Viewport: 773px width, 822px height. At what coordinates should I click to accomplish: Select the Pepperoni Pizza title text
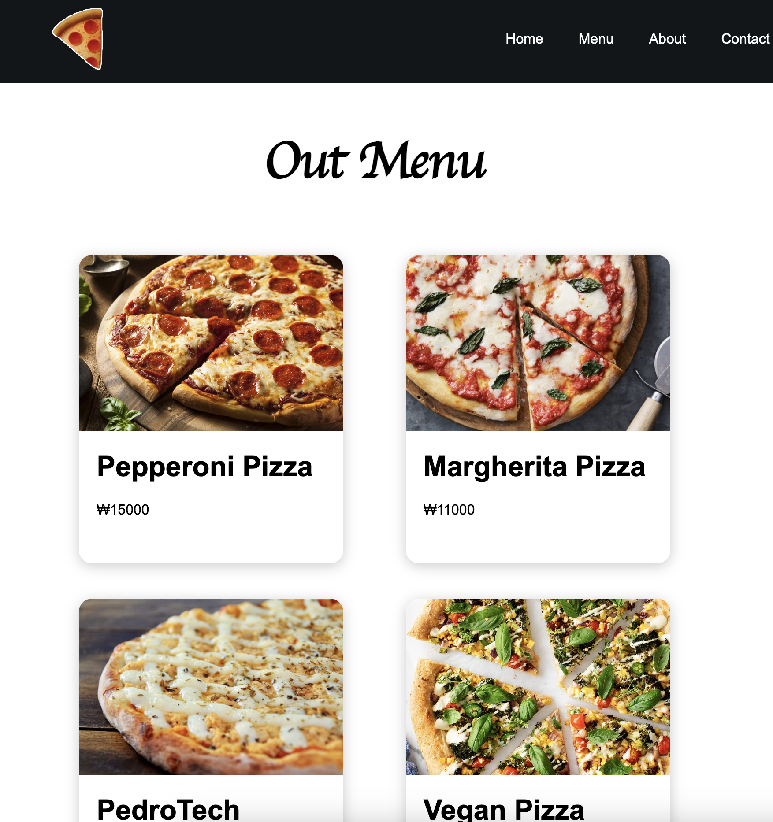[204, 467]
